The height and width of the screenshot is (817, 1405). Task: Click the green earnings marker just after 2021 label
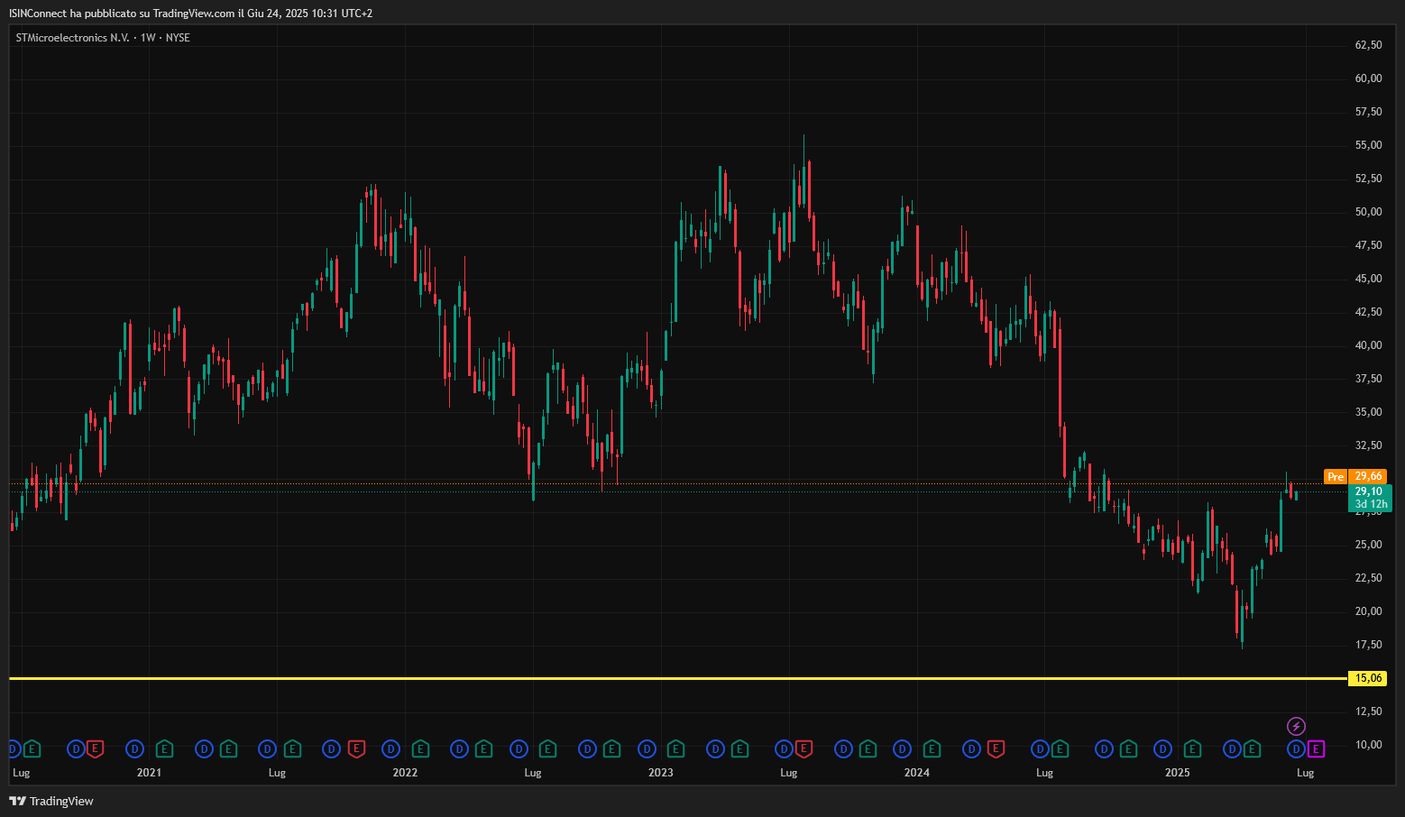click(164, 748)
